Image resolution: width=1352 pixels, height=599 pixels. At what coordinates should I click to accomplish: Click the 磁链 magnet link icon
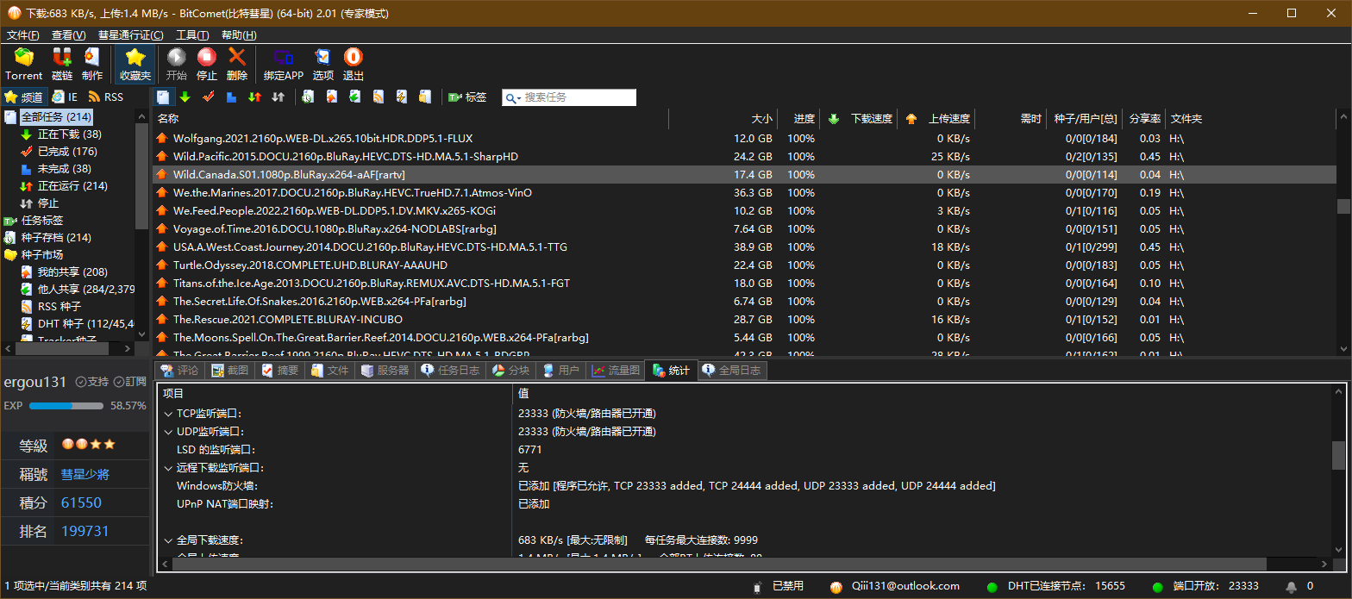62,65
